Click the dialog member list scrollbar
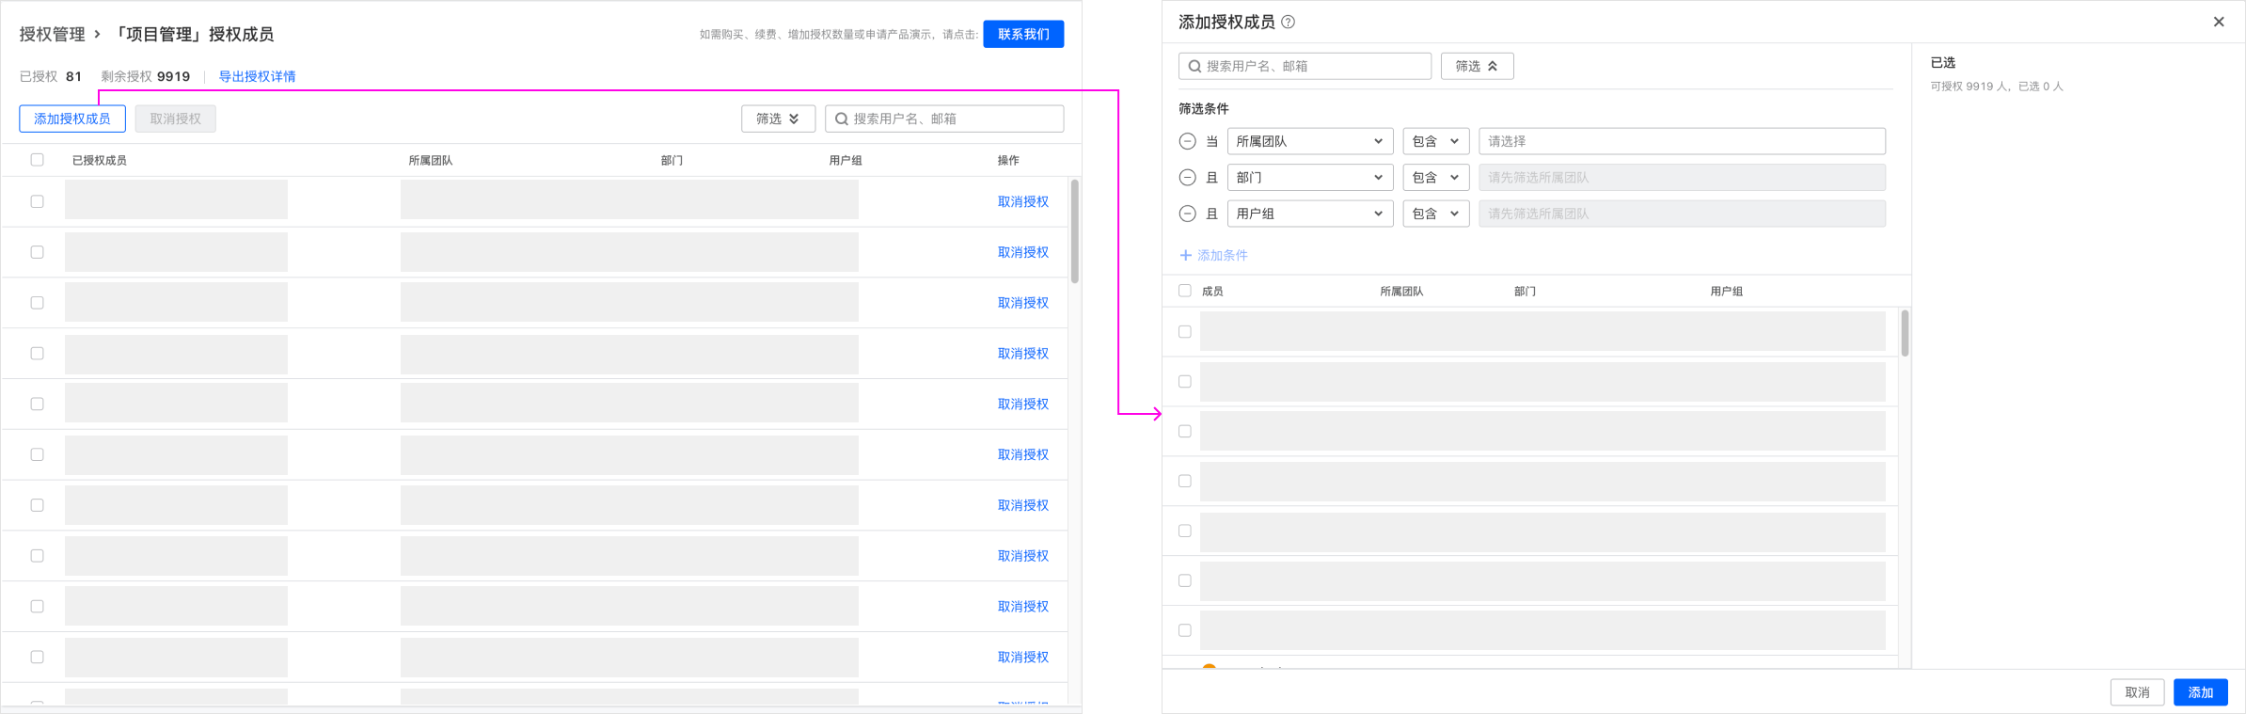Viewport: 2246px width, 714px height. [1905, 334]
